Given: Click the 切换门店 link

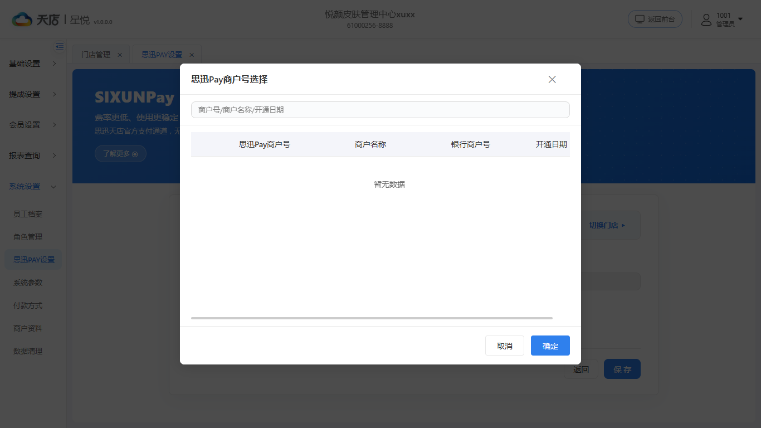Looking at the screenshot, I should [607, 225].
